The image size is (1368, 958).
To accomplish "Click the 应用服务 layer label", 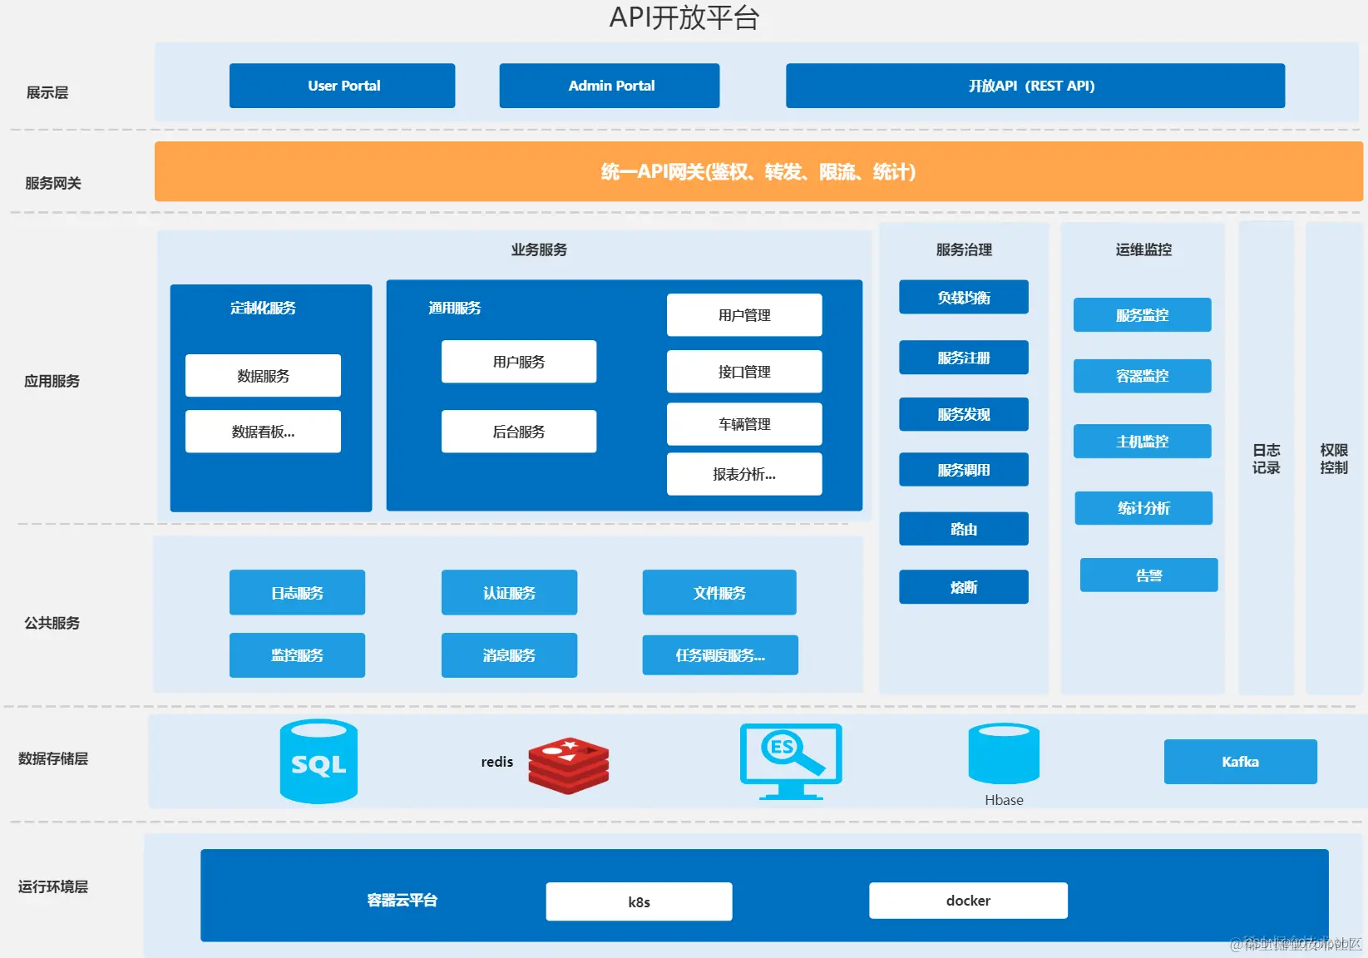I will pyautogui.click(x=52, y=381).
